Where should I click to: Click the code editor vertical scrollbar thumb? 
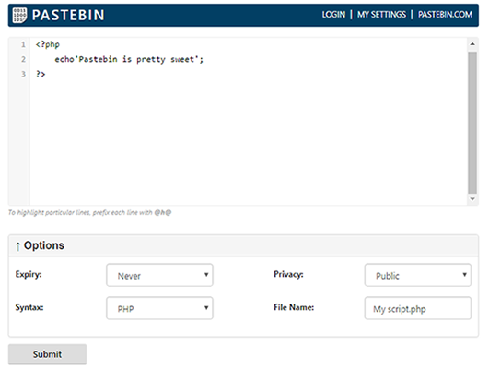472,123
